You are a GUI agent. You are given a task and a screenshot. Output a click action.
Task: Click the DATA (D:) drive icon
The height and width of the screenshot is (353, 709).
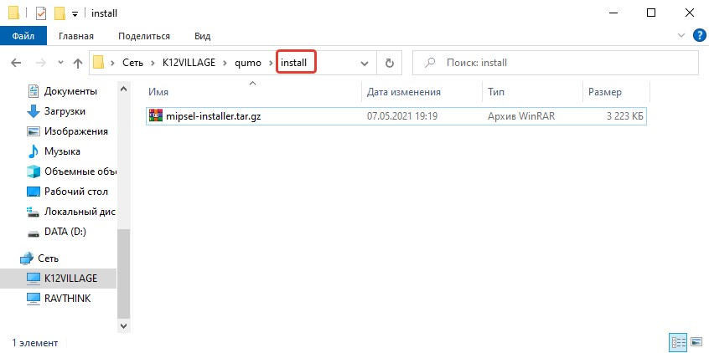pyautogui.click(x=34, y=233)
